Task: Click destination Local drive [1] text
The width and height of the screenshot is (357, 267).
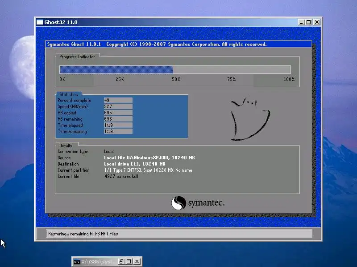Action: click(x=135, y=164)
